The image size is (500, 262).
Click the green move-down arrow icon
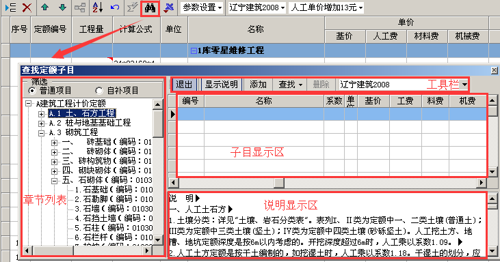62,8
